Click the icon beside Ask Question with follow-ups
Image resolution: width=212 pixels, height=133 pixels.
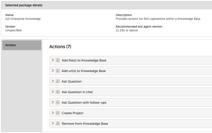click(x=58, y=102)
